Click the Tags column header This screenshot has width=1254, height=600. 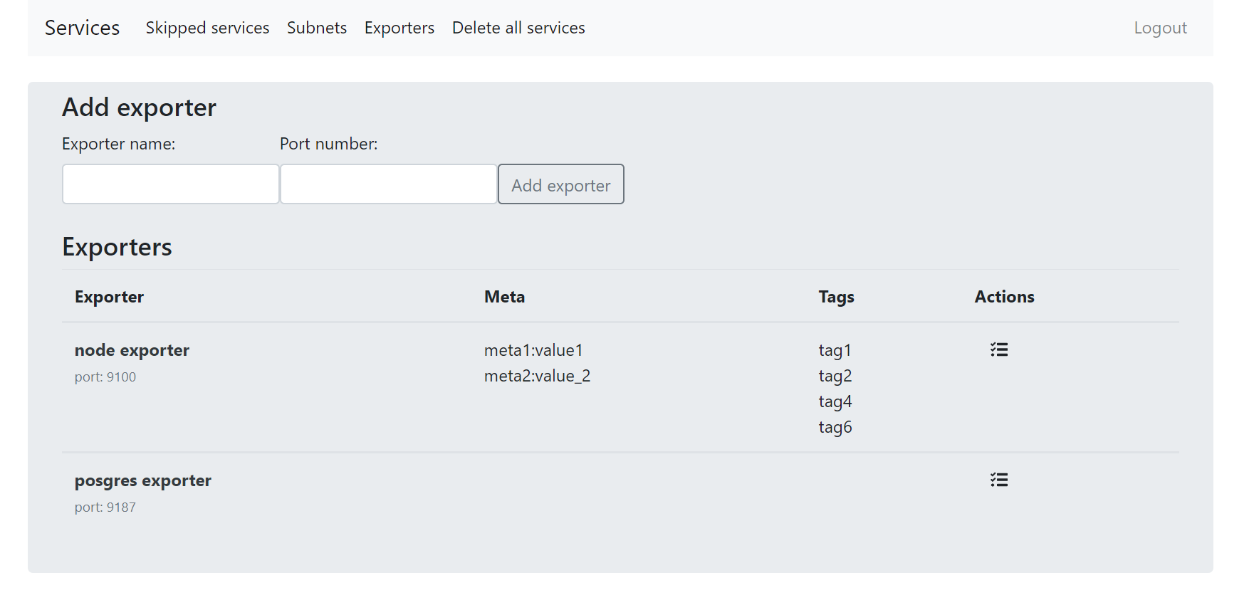(836, 297)
